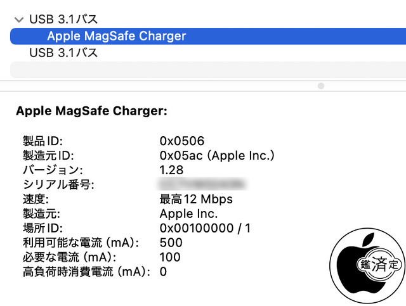The width and height of the screenshot is (406, 306).
Task: Click the version value 1.28
Action: click(x=171, y=170)
